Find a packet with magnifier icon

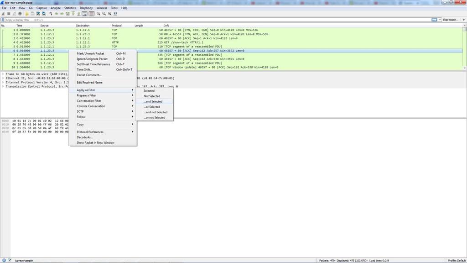click(51, 14)
